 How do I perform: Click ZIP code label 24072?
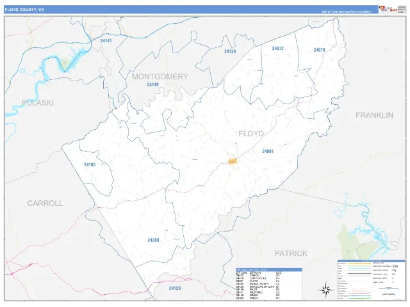(277, 49)
